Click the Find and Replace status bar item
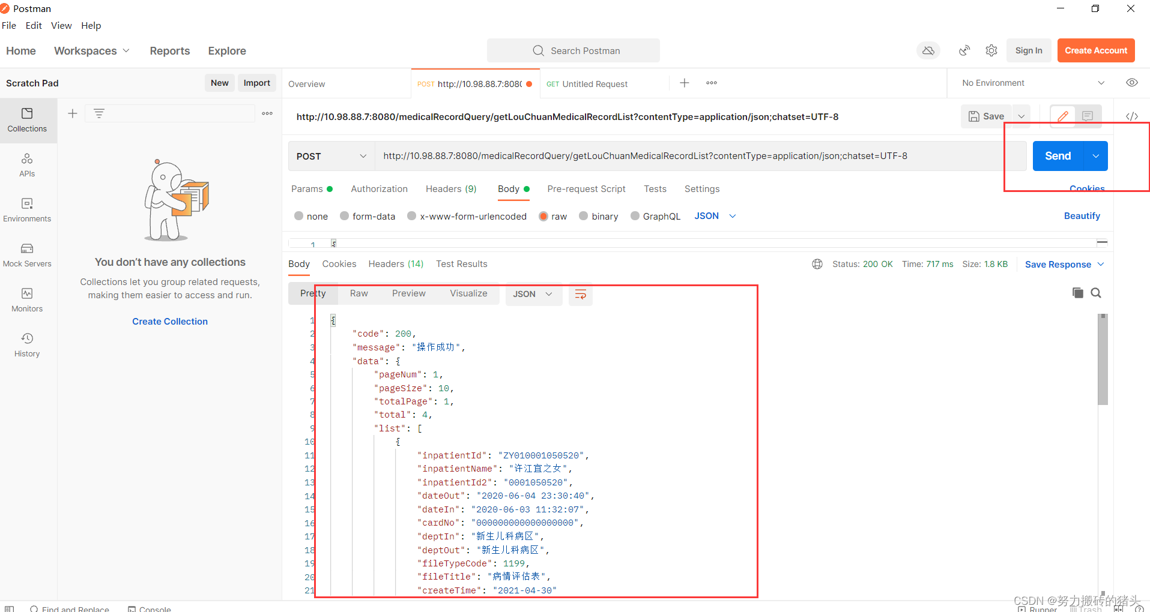 point(70,609)
